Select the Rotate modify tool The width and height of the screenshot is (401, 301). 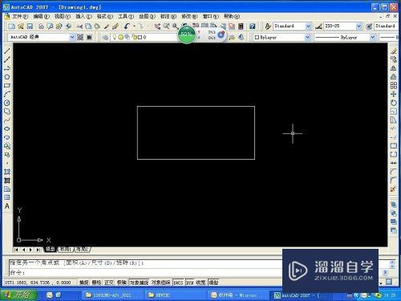393,103
